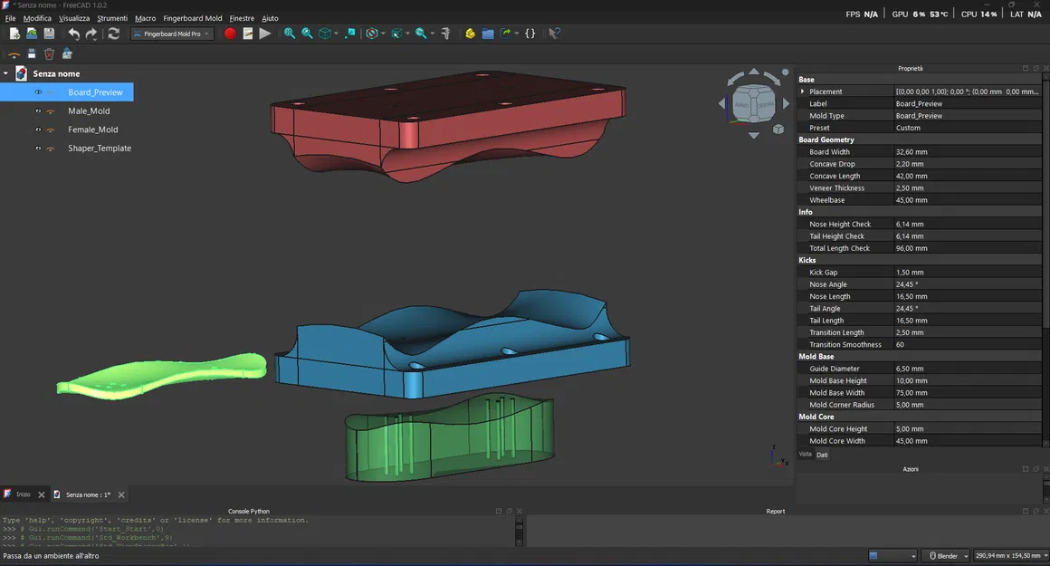Execute the macro using the green play icon
Image resolution: width=1050 pixels, height=566 pixels.
[265, 34]
